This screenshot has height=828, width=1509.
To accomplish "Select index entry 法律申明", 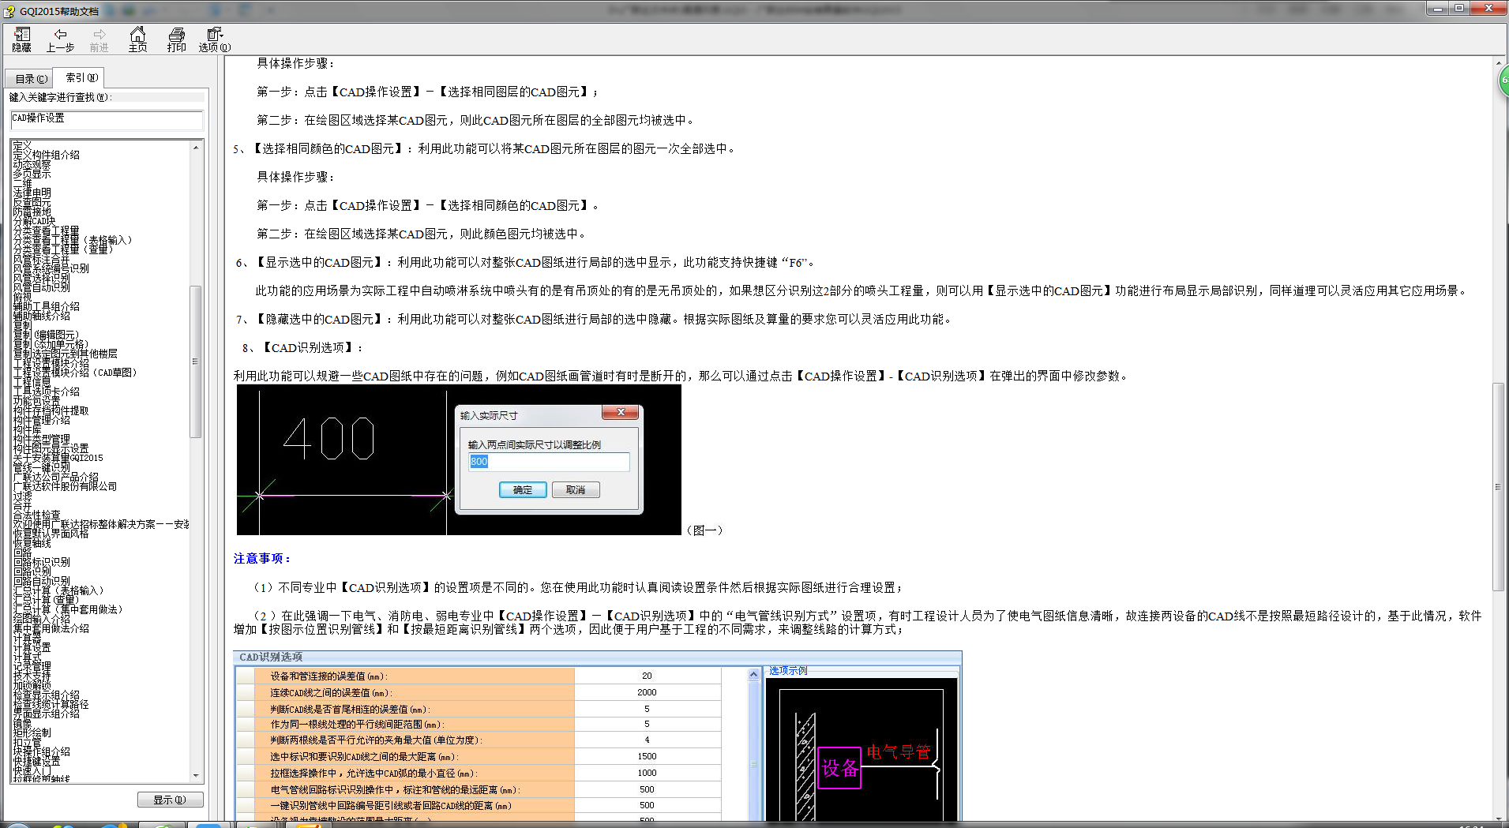I will (x=32, y=193).
